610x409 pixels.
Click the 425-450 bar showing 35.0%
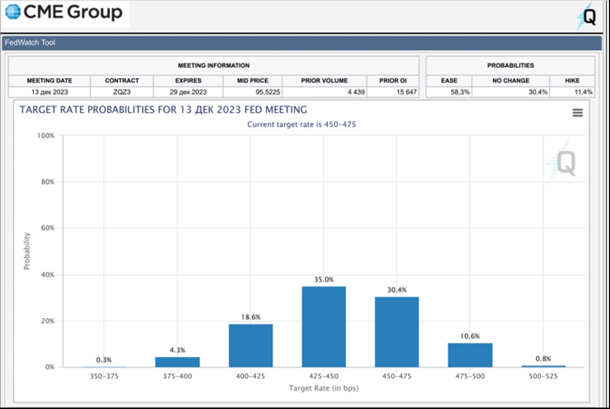(x=324, y=326)
